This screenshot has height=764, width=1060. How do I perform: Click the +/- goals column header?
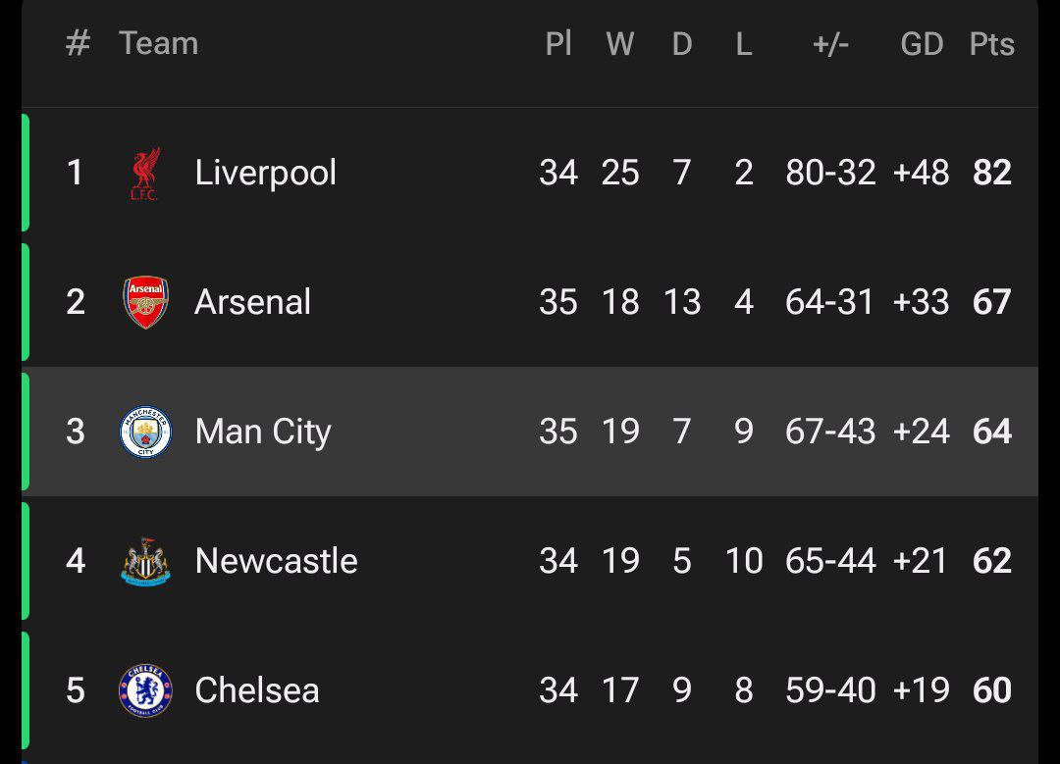coord(830,44)
